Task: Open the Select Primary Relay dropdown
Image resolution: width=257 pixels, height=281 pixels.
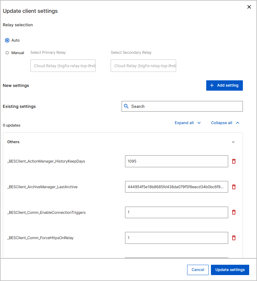Action: (63, 66)
